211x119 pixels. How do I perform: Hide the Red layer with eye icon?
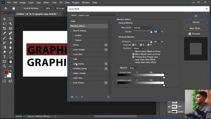click(169, 106)
